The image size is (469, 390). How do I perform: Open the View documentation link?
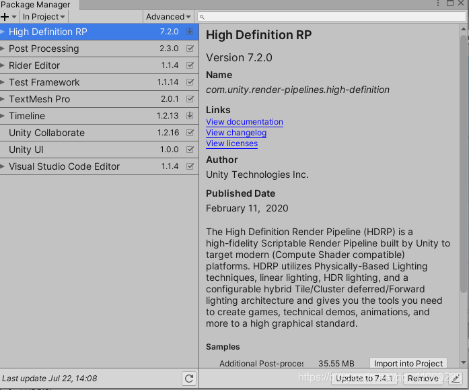pyautogui.click(x=244, y=122)
